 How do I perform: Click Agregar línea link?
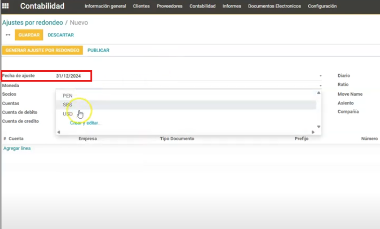pyautogui.click(x=17, y=148)
